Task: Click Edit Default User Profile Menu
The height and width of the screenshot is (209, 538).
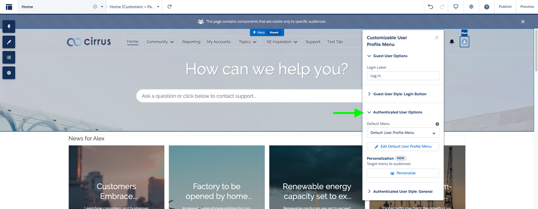Action: 403,147
